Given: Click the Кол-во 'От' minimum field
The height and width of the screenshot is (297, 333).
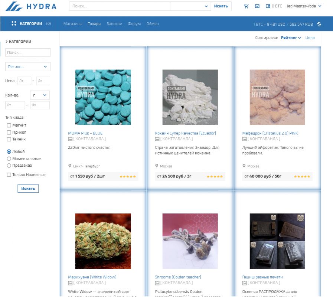Looking at the screenshot, I should click(x=15, y=105).
